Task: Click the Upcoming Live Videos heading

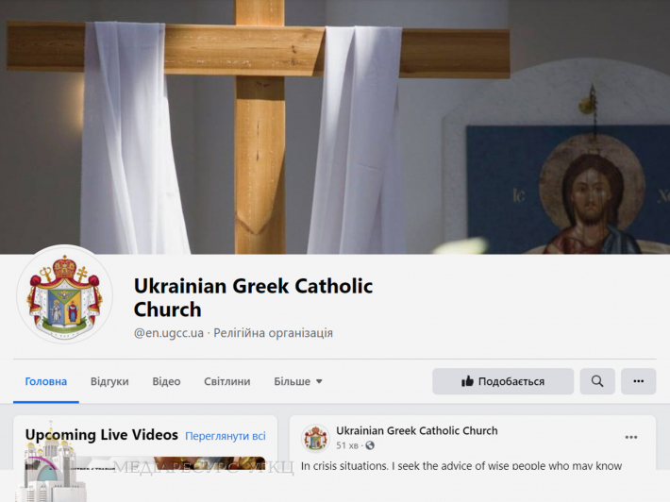Action: click(x=101, y=435)
